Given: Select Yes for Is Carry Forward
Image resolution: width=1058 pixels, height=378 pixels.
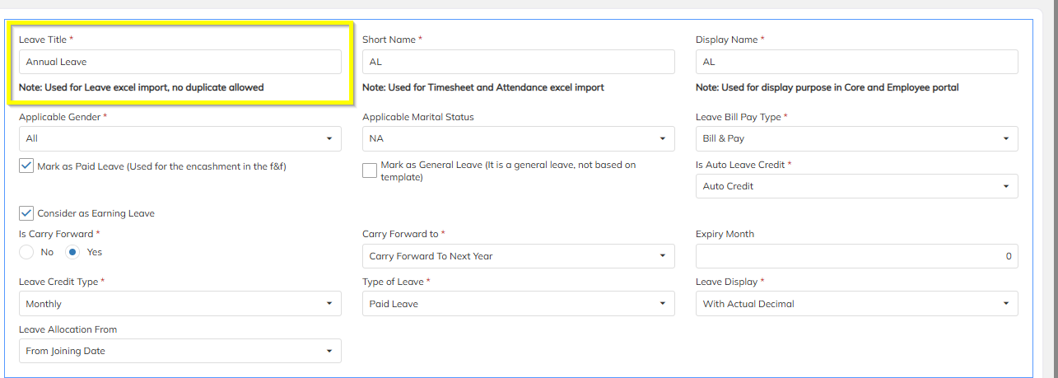Looking at the screenshot, I should click(x=72, y=252).
